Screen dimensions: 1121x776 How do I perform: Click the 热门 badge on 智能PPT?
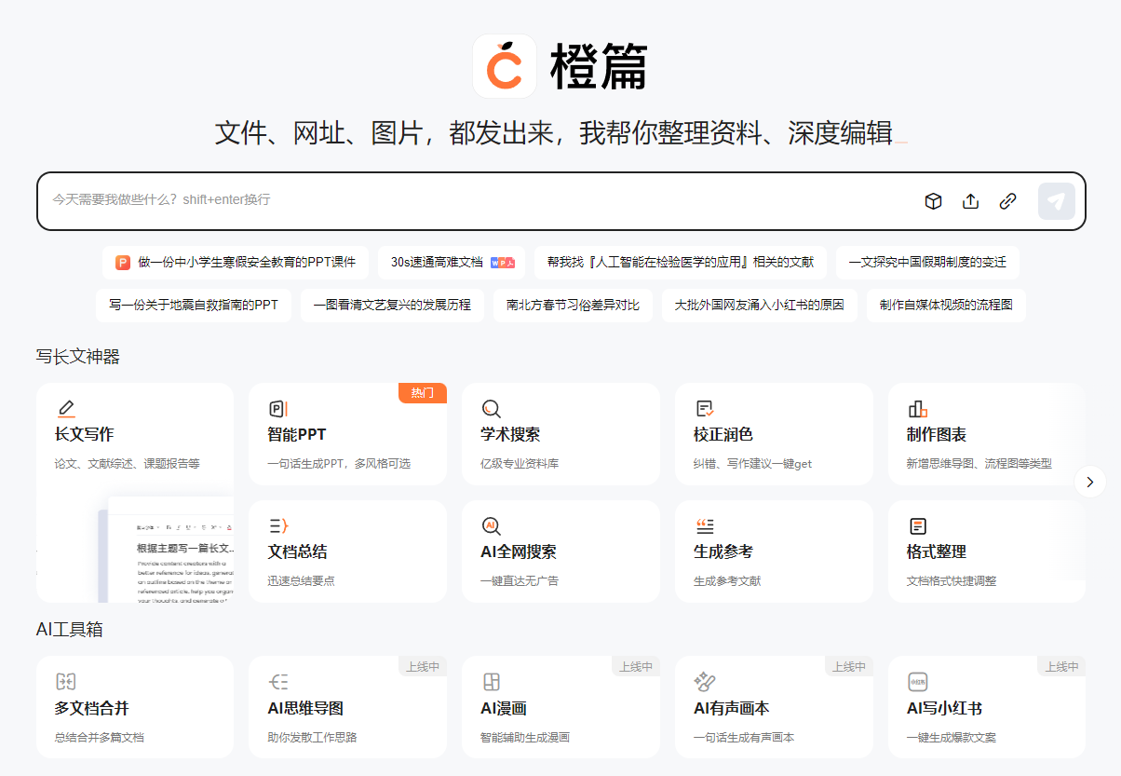[x=423, y=393]
